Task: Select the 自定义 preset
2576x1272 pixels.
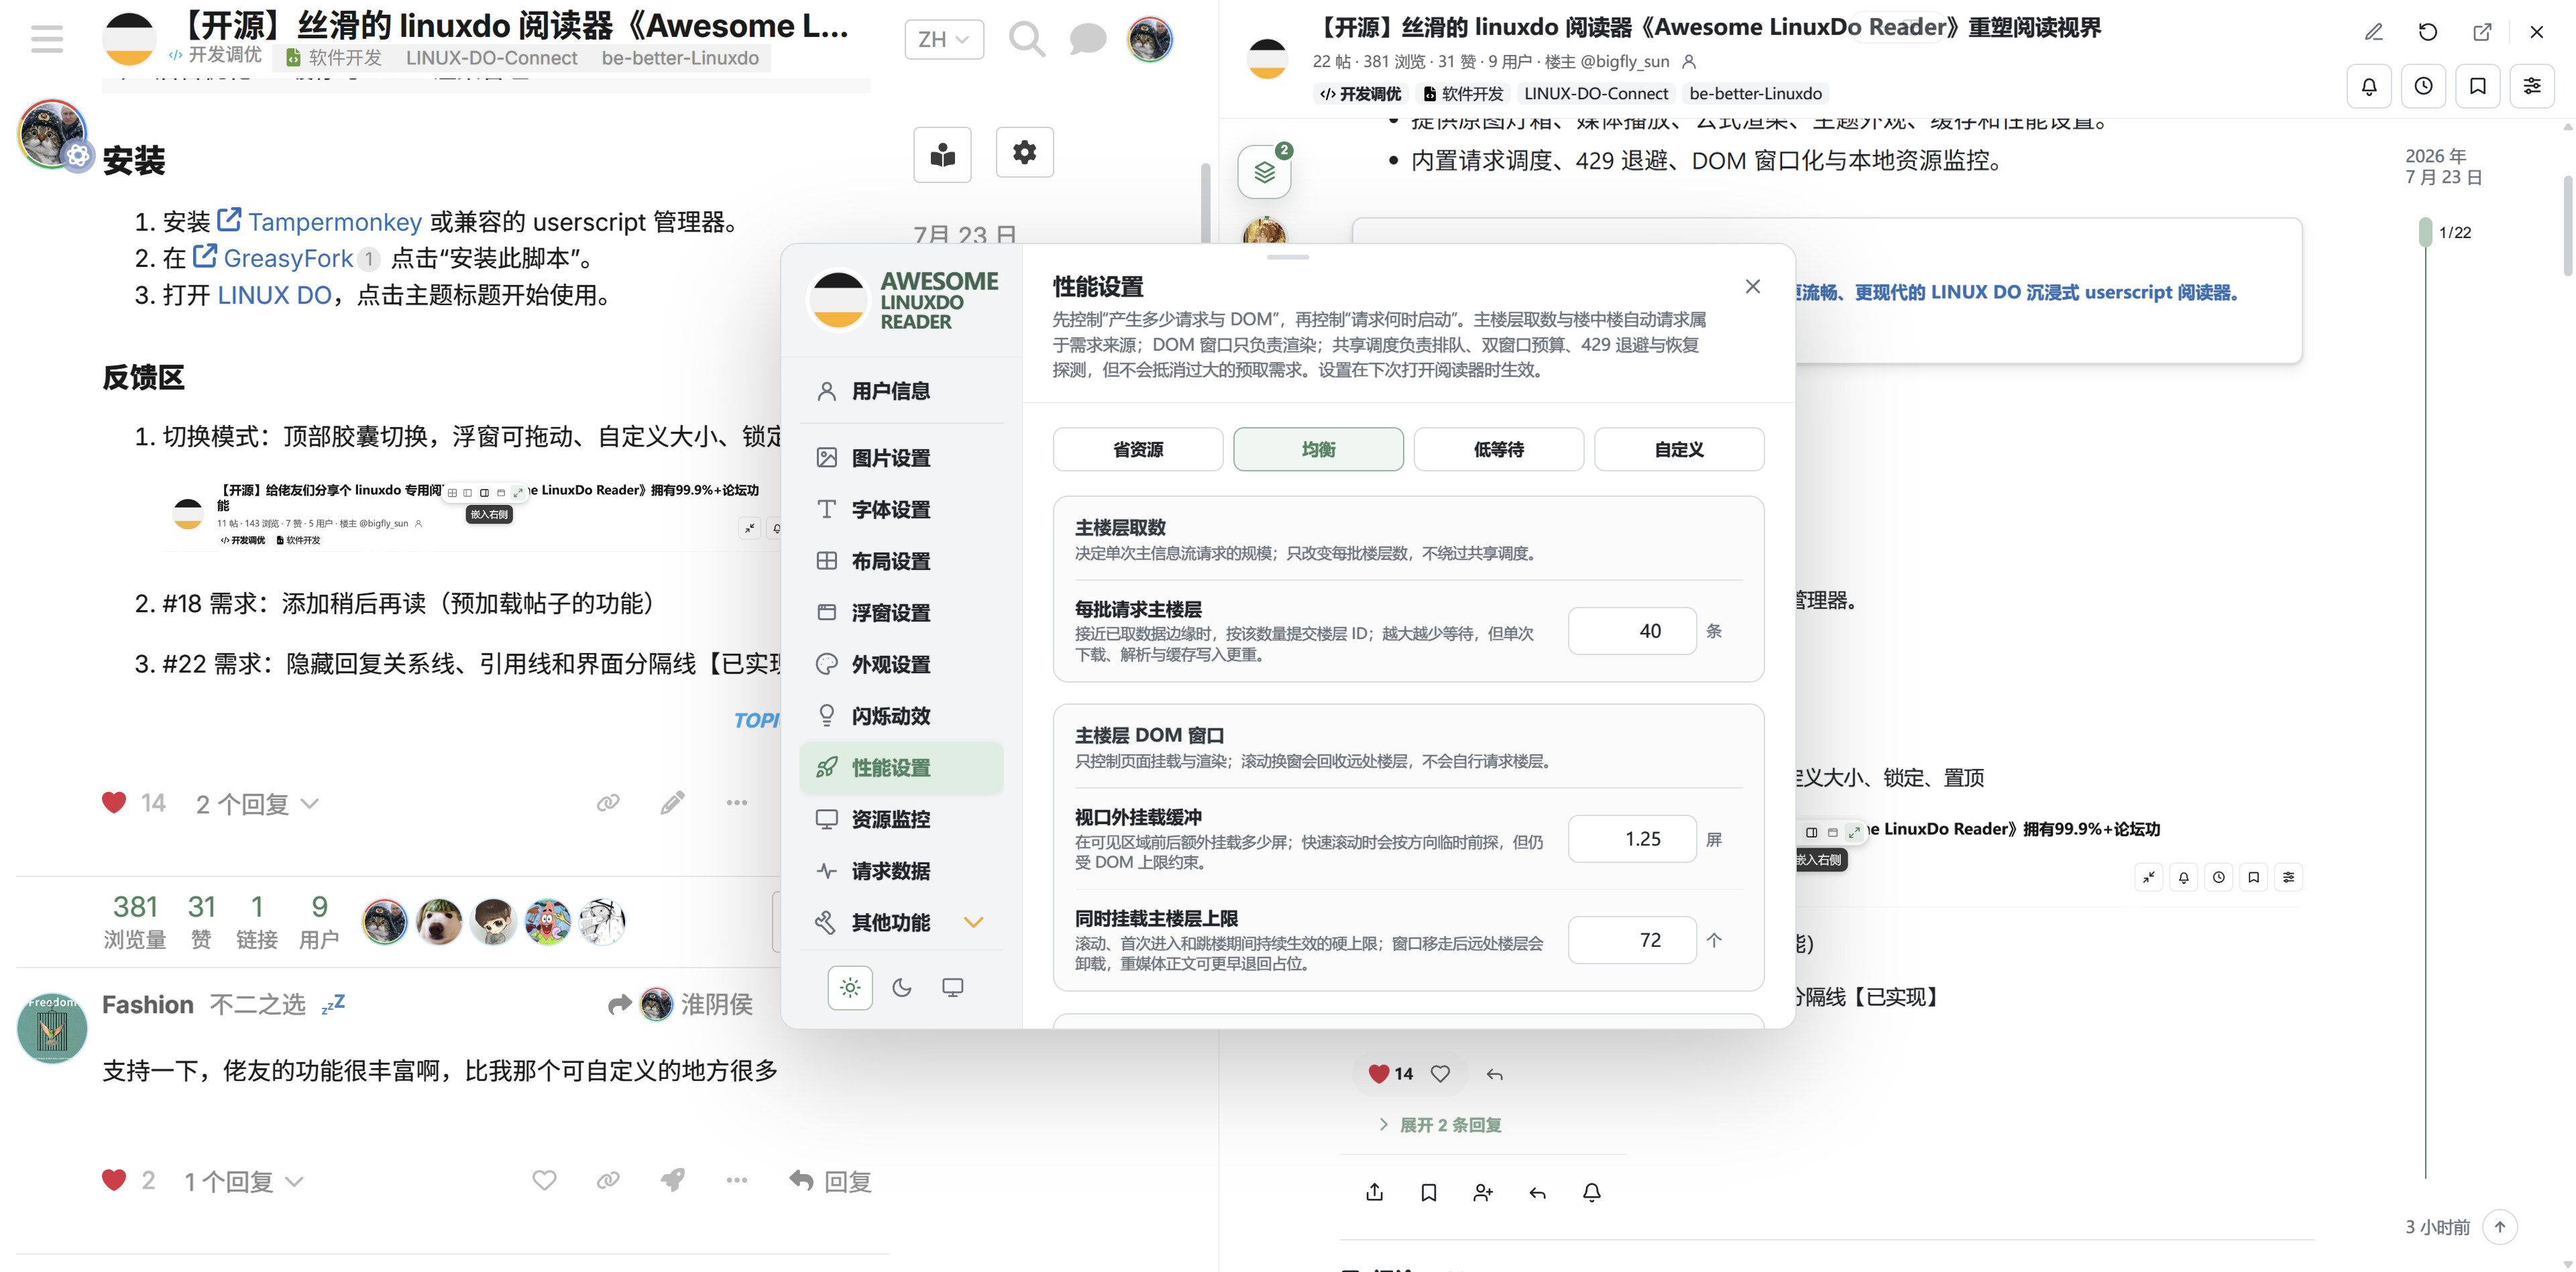Action: point(1679,449)
